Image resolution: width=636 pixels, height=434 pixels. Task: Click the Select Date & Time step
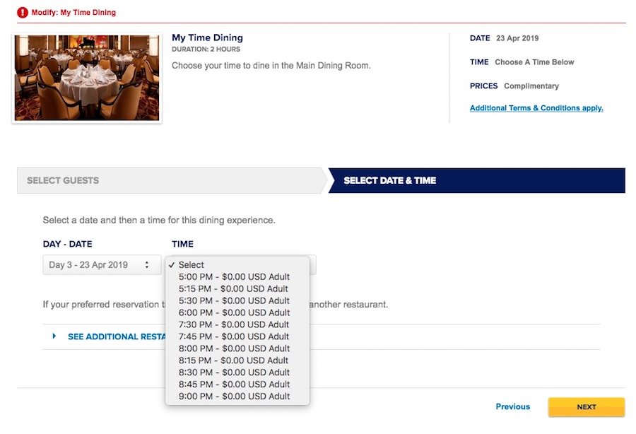[476, 180]
